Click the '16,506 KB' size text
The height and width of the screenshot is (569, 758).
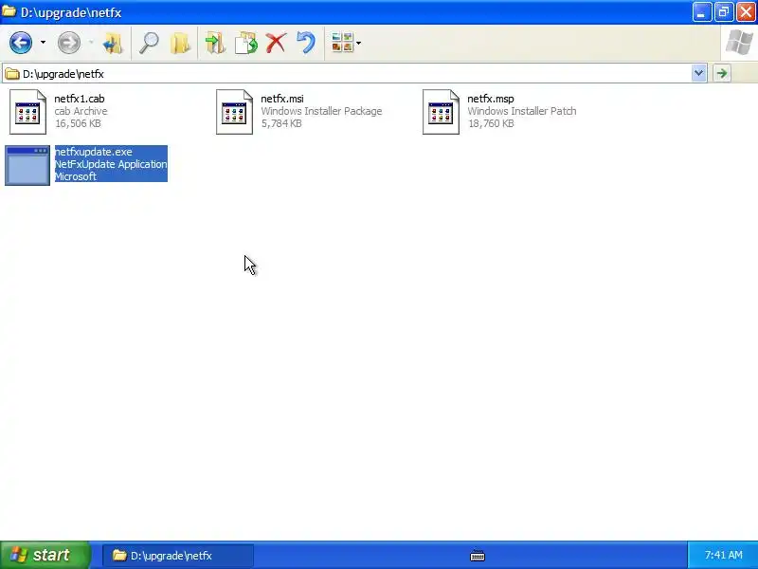pos(78,123)
